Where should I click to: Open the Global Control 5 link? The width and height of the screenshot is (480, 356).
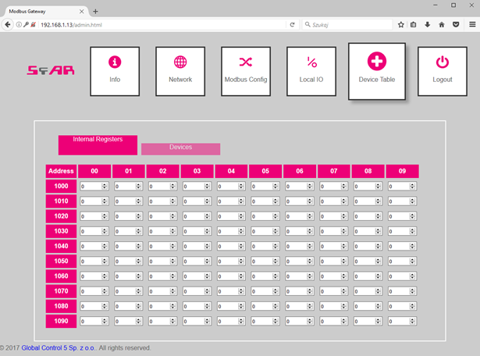[x=58, y=348]
